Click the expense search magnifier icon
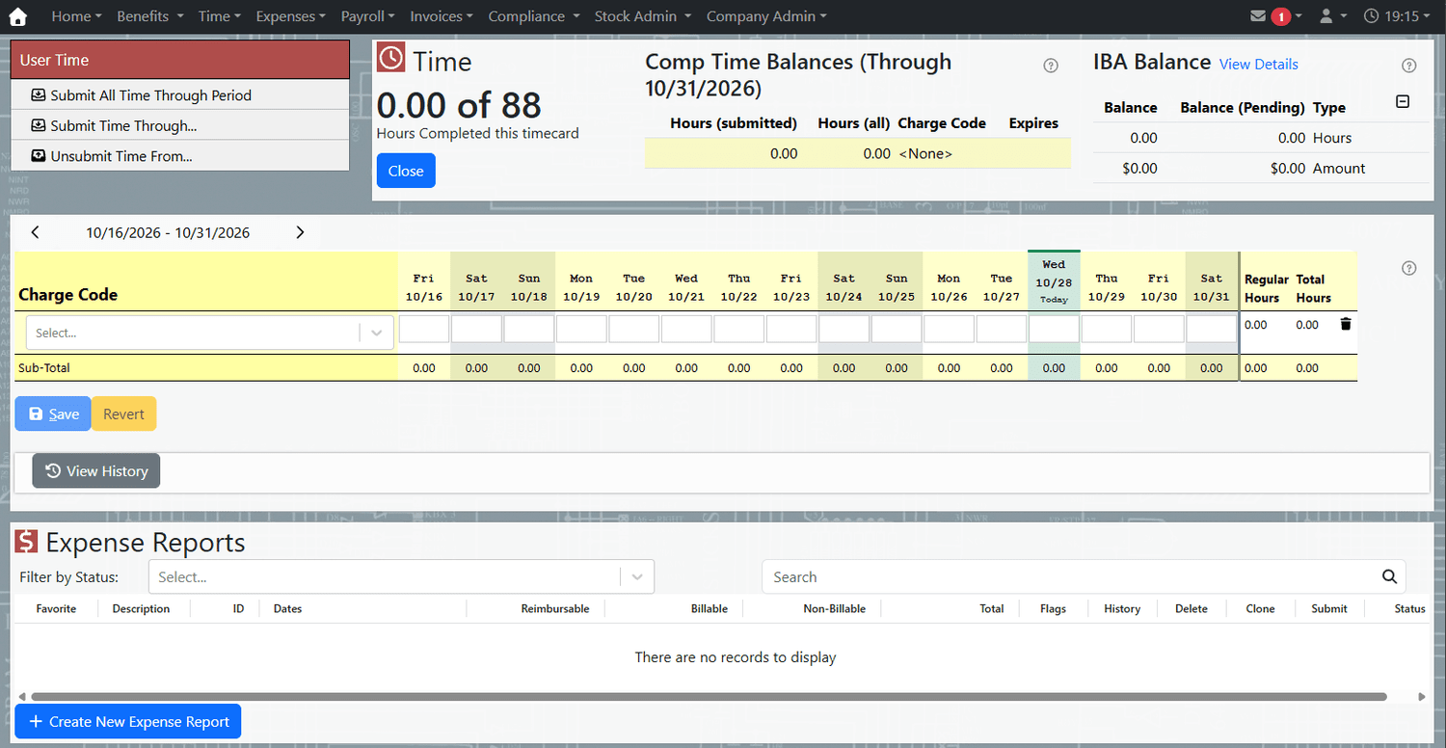Image resolution: width=1446 pixels, height=748 pixels. coord(1389,576)
